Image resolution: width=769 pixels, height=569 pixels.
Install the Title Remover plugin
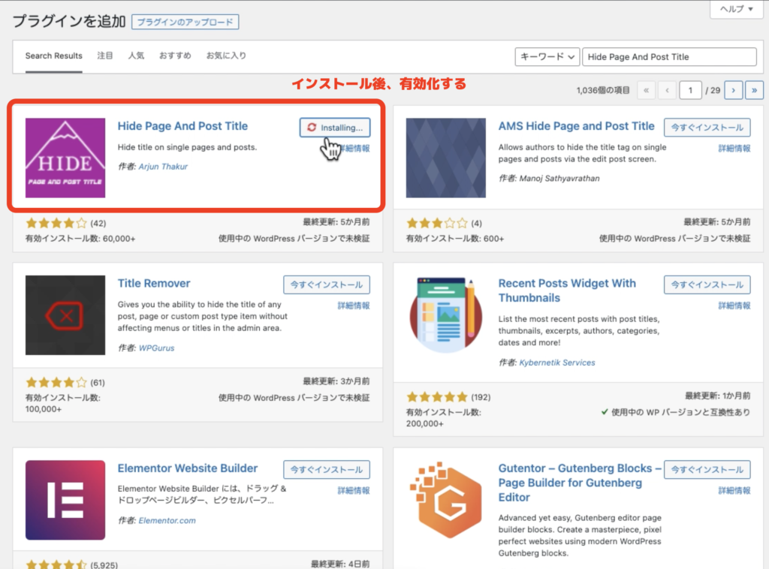tap(327, 284)
